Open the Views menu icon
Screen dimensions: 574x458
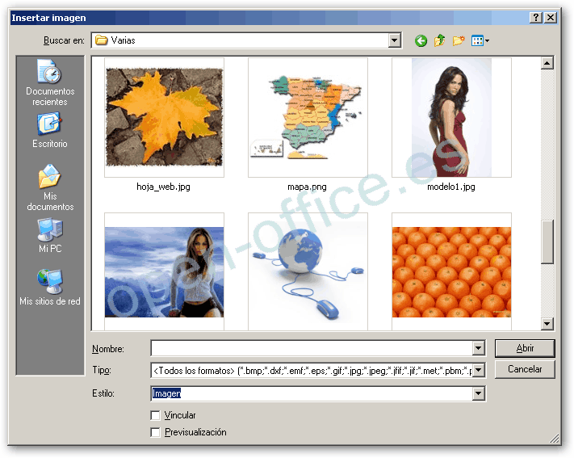(x=480, y=40)
